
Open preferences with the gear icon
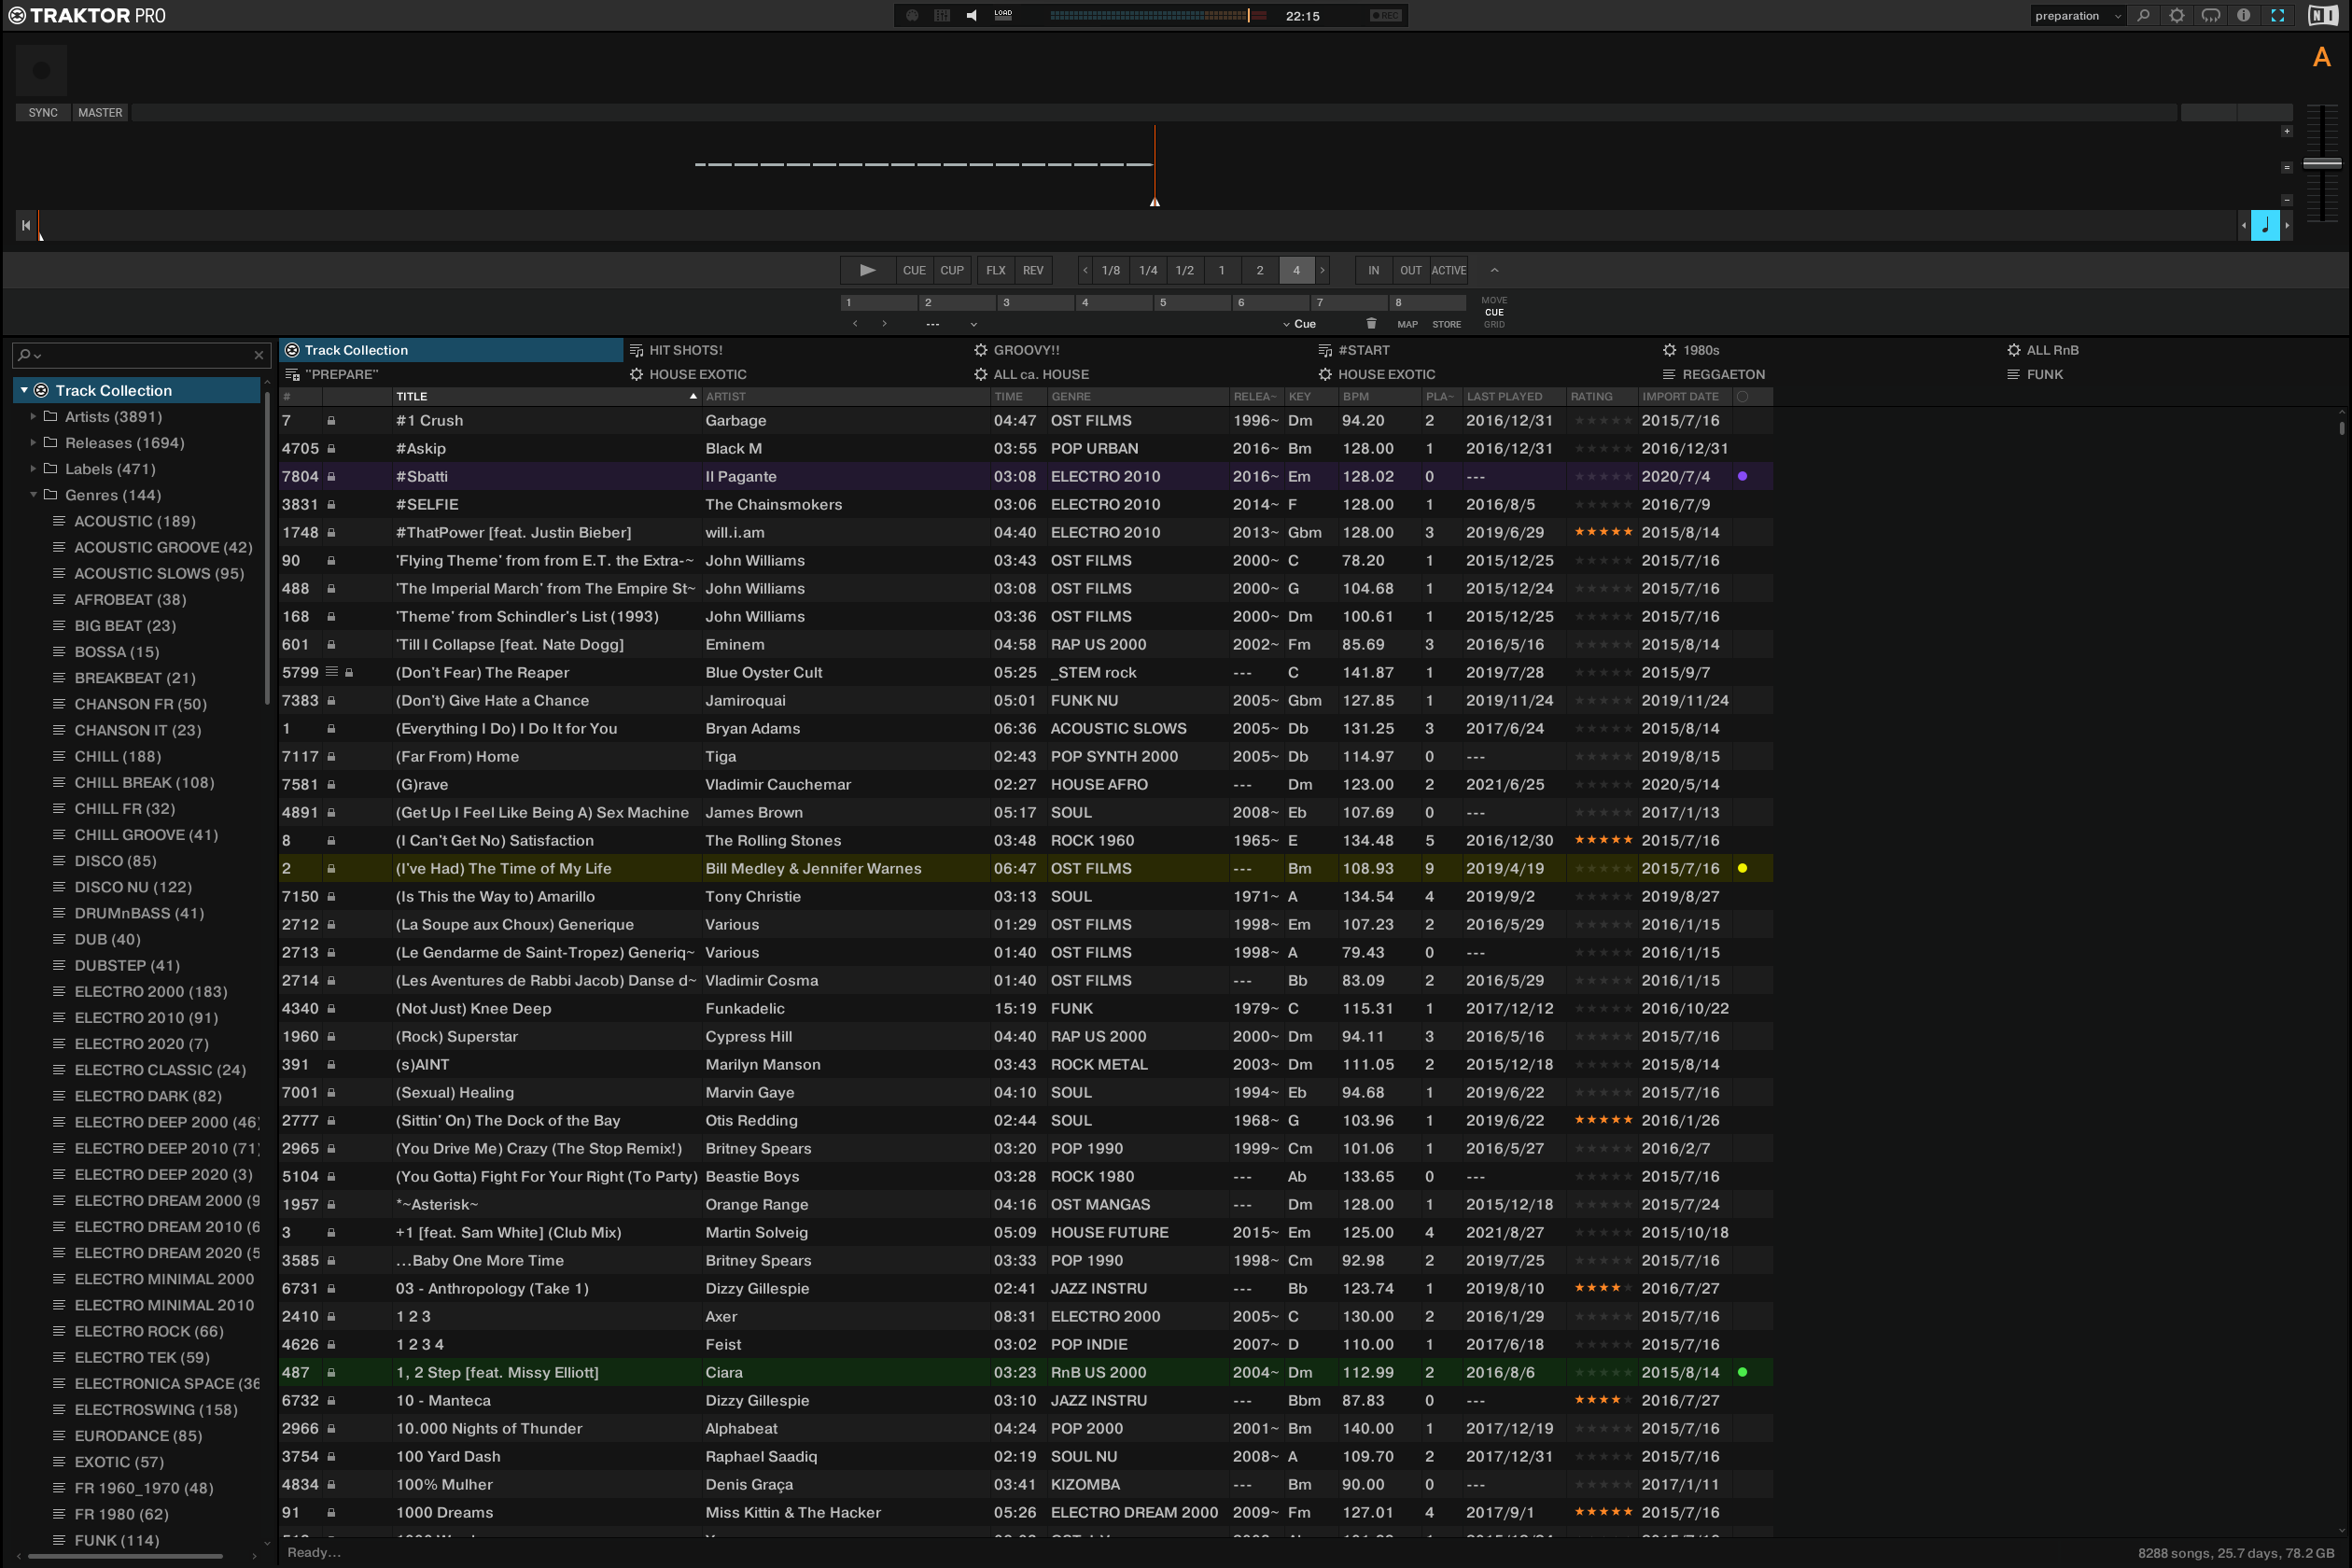[x=2176, y=16]
